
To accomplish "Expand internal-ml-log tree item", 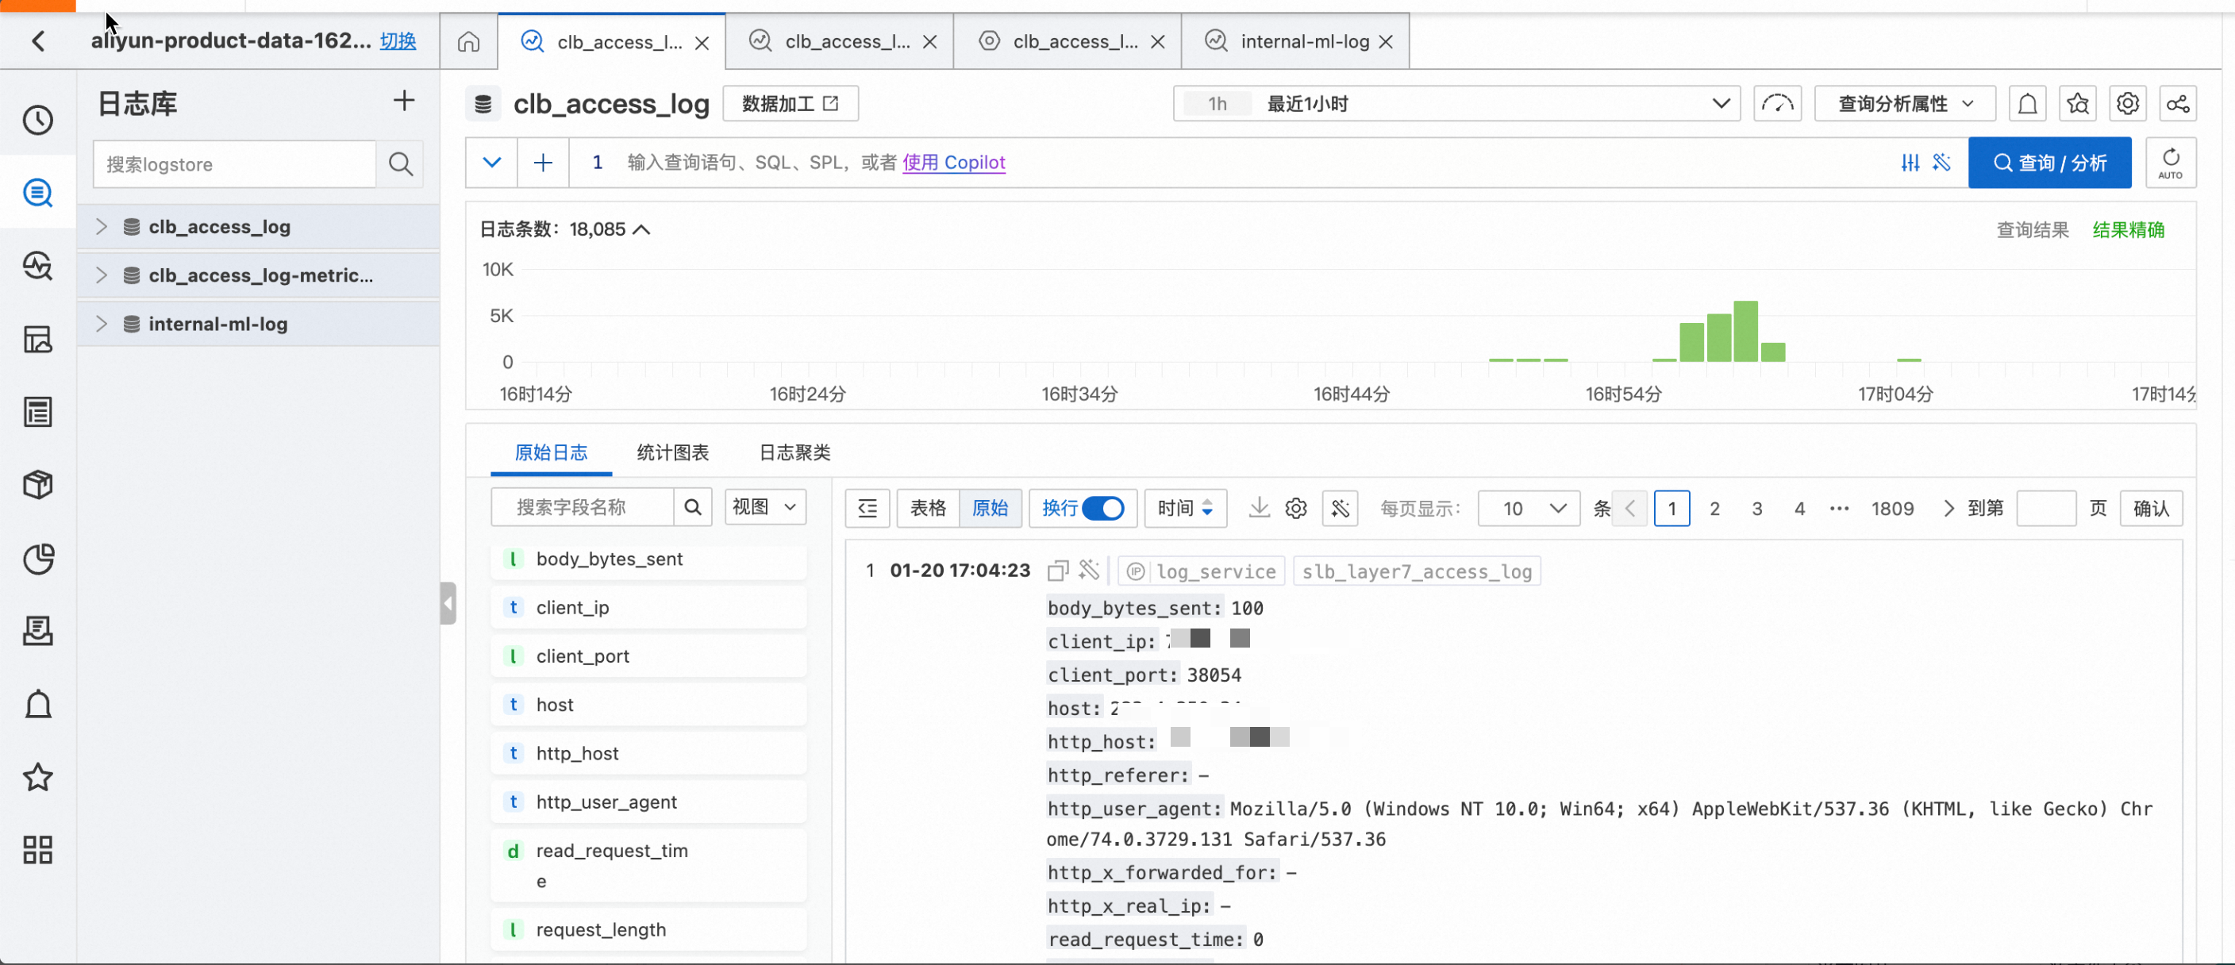I will pos(102,324).
